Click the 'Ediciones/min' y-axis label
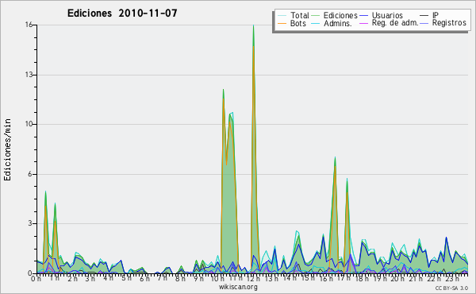 tap(7, 149)
